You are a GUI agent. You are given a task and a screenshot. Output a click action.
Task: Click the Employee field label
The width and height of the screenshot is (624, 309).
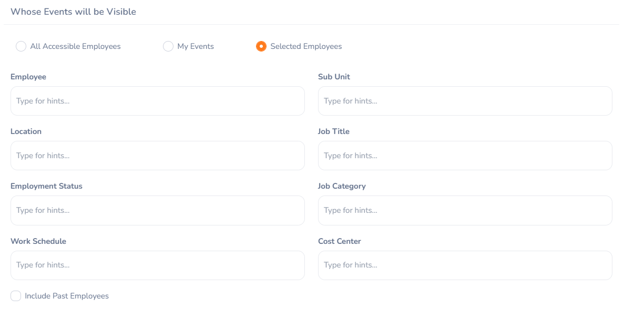[x=28, y=77]
